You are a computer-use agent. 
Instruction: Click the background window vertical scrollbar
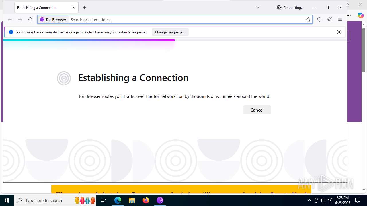tap(364, 50)
